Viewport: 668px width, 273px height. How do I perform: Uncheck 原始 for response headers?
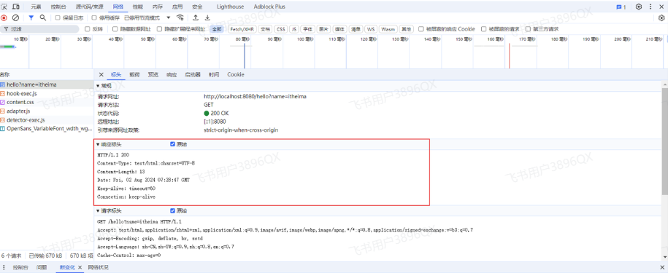pyautogui.click(x=172, y=144)
